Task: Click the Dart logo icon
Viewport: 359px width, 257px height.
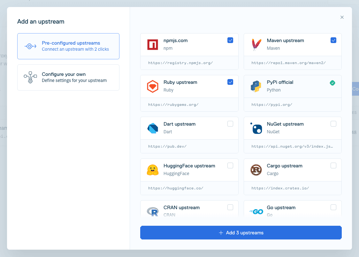Action: tap(153, 128)
